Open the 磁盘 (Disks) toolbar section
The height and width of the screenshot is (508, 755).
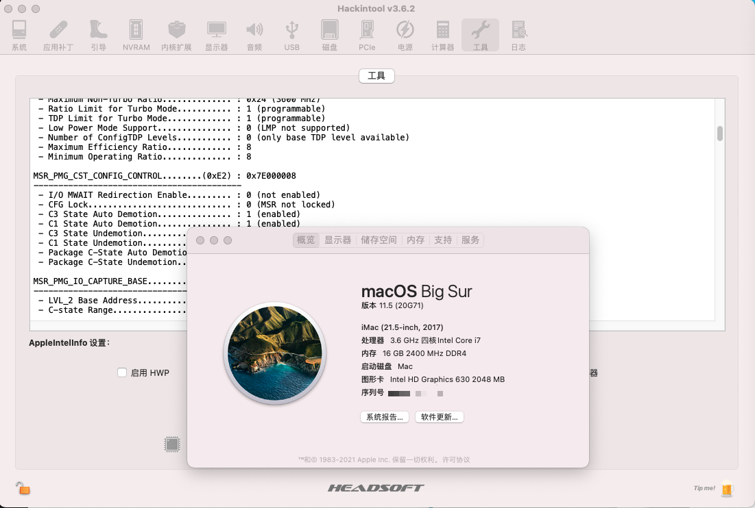point(329,35)
